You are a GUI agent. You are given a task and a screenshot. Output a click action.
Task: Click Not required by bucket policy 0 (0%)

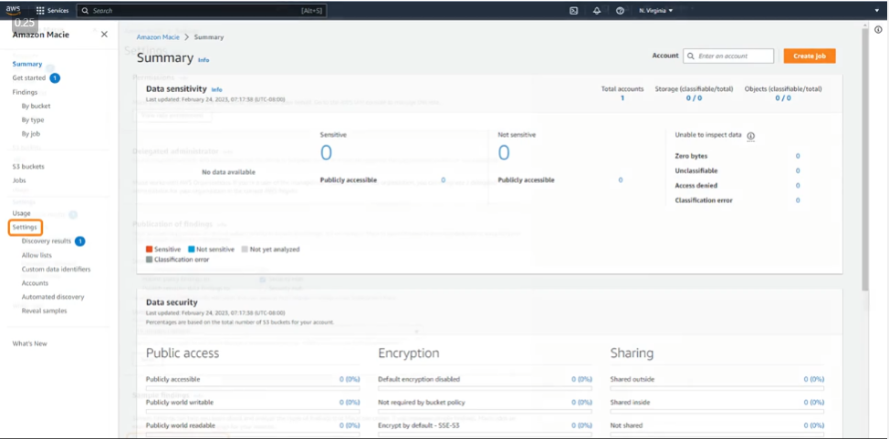pos(581,403)
